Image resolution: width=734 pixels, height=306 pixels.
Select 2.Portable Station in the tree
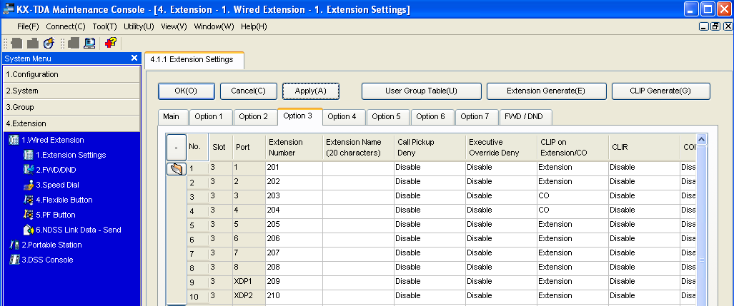coord(51,245)
